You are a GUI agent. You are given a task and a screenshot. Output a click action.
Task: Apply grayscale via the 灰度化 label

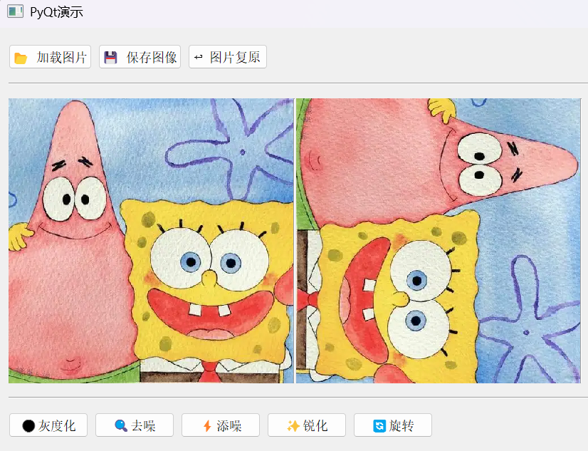[x=57, y=426]
